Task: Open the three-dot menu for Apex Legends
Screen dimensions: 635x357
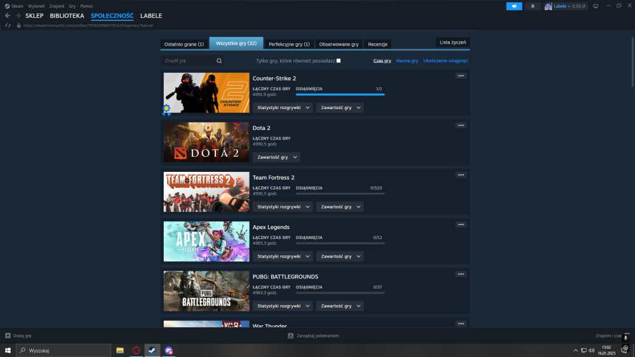Action: pyautogui.click(x=461, y=224)
